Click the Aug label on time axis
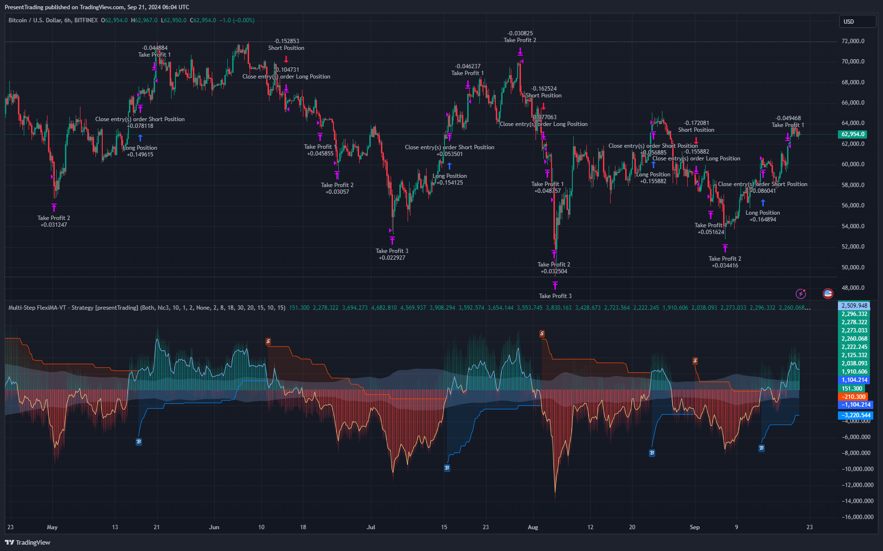The width and height of the screenshot is (883, 551). click(x=533, y=527)
